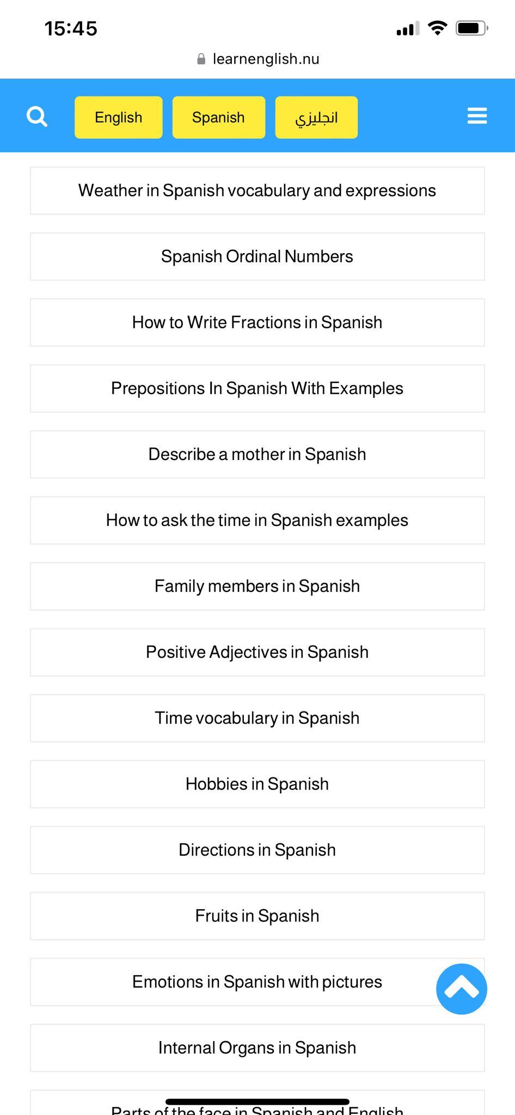515x1115 pixels.
Task: Open Weather in Spanish vocabulary and expressions
Action: click(257, 191)
